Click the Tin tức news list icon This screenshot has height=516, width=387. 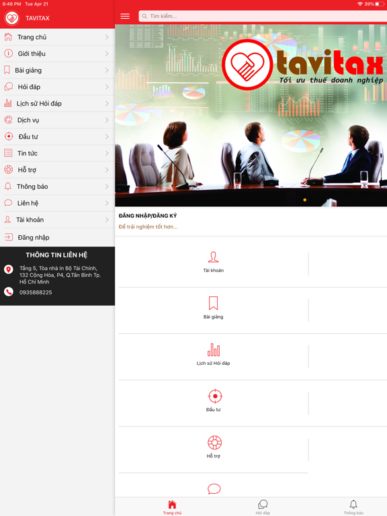click(x=8, y=153)
